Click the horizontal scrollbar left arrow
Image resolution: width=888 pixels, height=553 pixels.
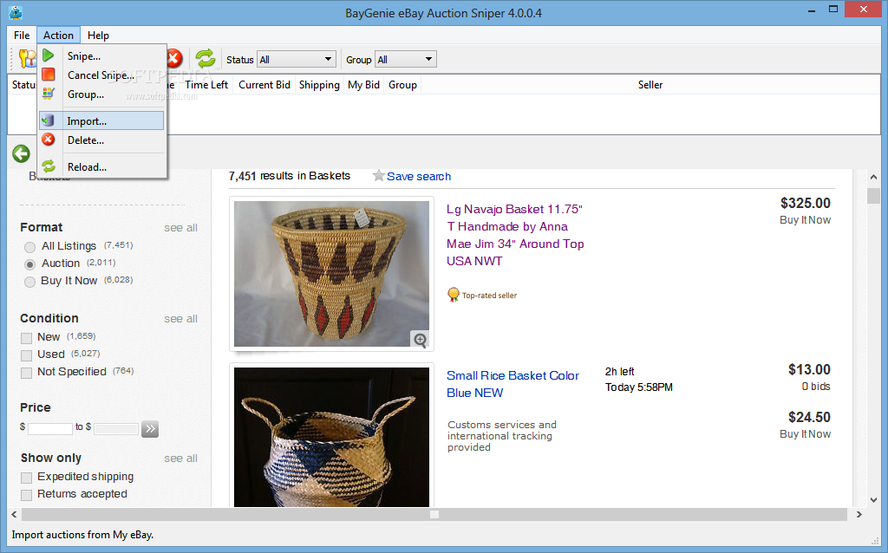click(x=14, y=515)
